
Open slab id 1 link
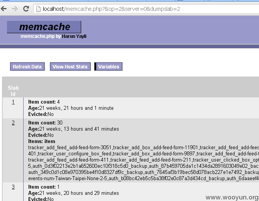(13, 102)
